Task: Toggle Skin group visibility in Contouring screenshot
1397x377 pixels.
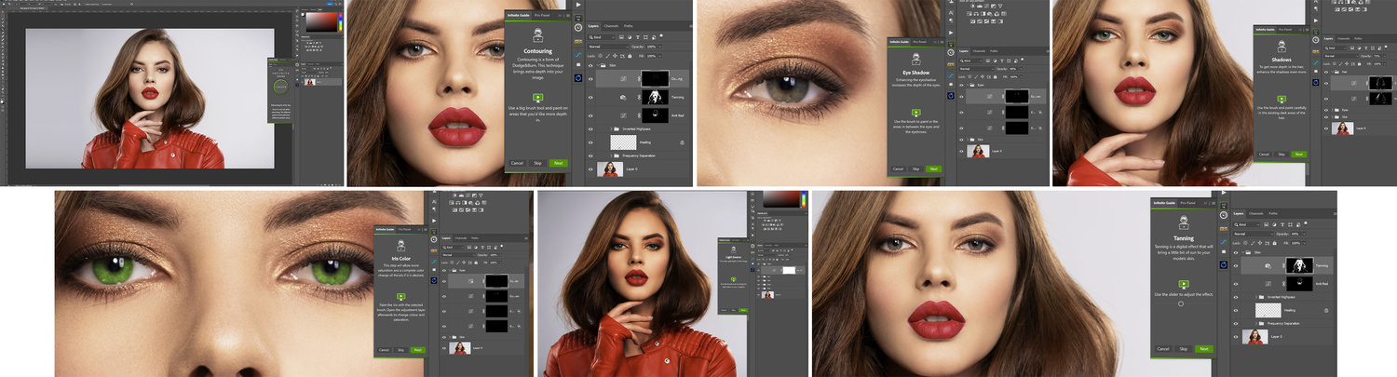Action: click(590, 66)
